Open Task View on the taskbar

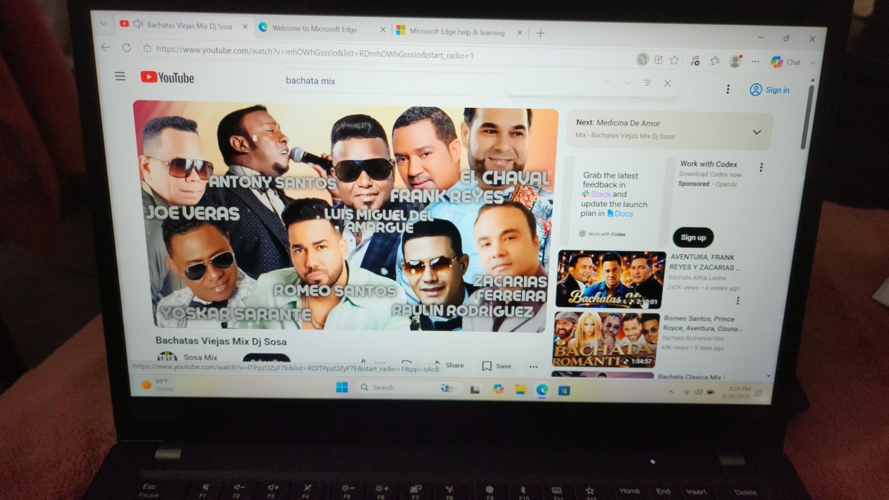coord(475,389)
